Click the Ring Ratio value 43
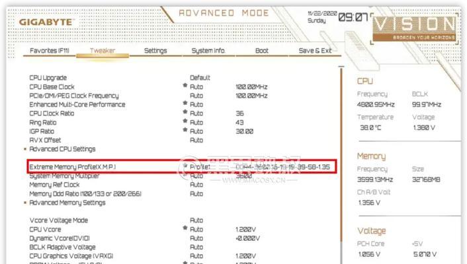This screenshot has width=467, height=264. pos(239,122)
